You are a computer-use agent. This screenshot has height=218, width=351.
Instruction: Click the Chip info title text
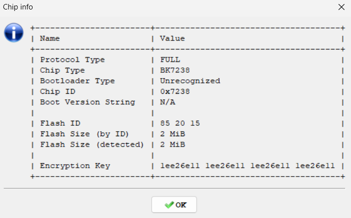18,7
